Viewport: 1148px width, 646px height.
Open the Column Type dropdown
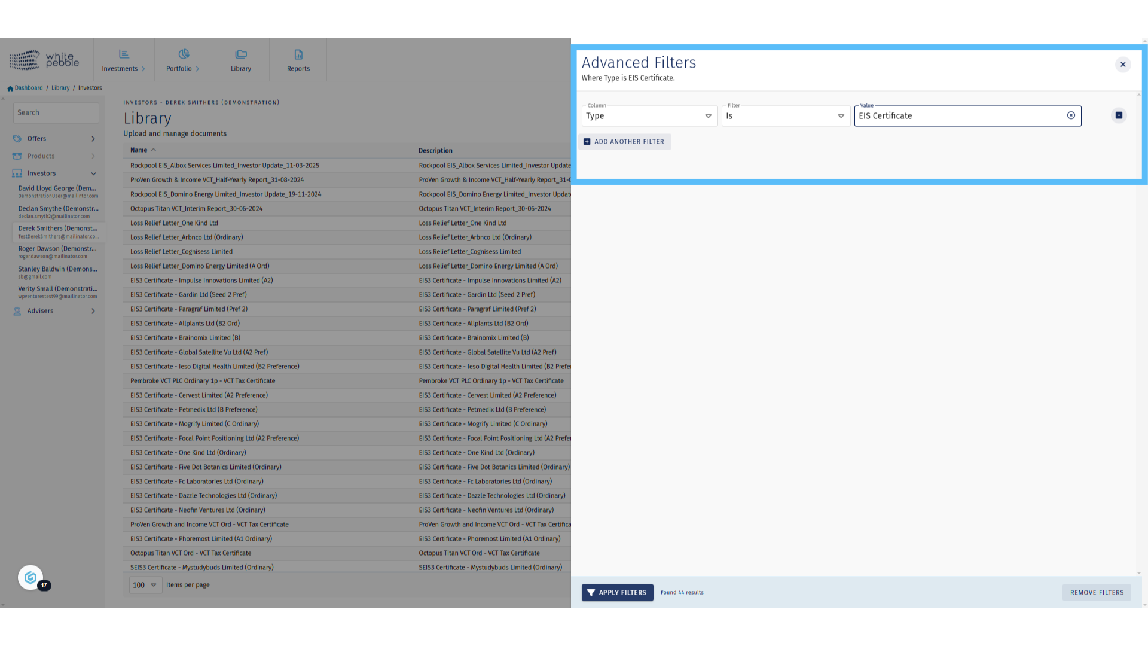[649, 116]
